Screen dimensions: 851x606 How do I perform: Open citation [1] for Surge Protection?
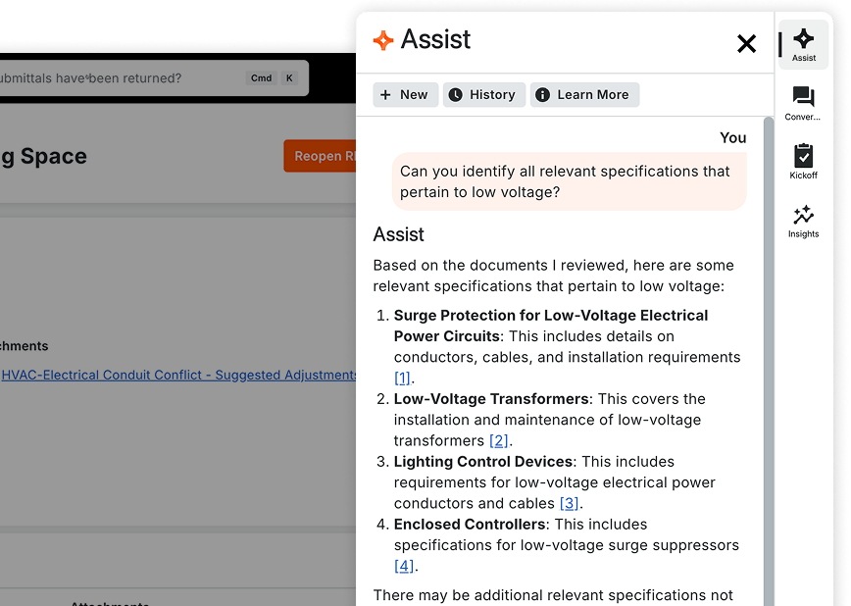point(402,378)
